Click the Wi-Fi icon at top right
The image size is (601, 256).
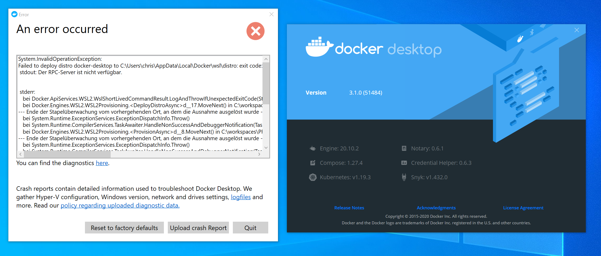pos(543,26)
